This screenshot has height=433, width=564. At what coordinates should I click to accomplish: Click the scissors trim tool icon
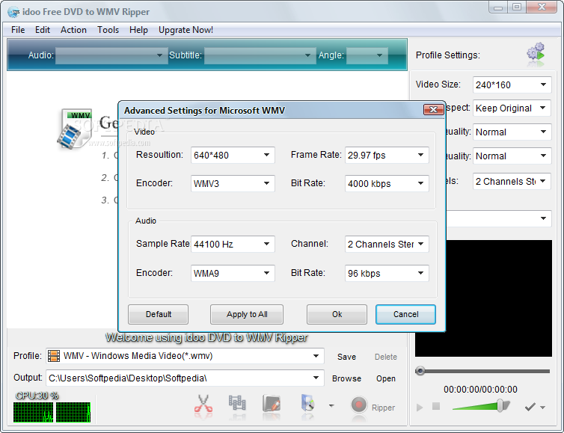pyautogui.click(x=203, y=404)
